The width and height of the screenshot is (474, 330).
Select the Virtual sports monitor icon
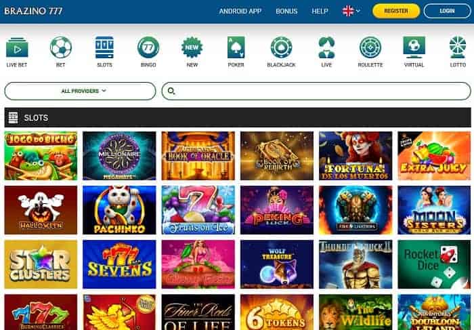[x=414, y=47]
